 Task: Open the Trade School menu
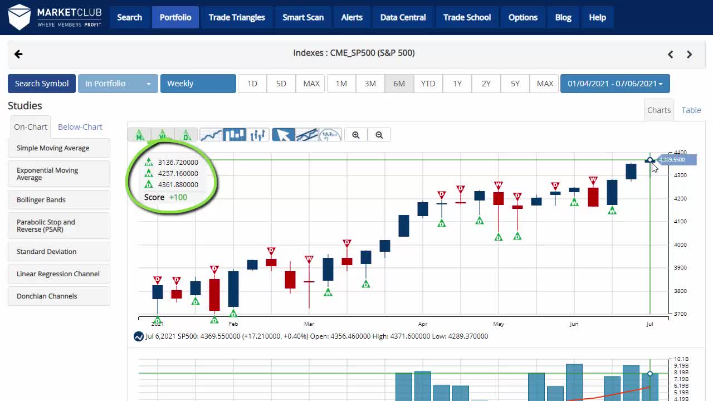[467, 17]
